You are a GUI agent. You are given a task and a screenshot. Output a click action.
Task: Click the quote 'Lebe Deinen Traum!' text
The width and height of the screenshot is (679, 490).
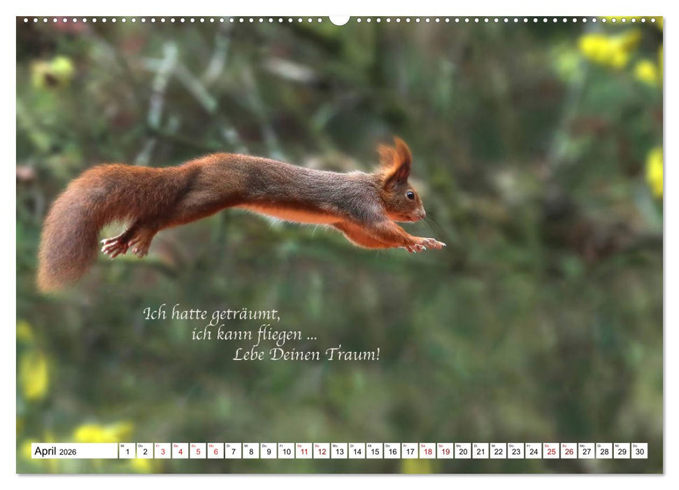coord(306,353)
